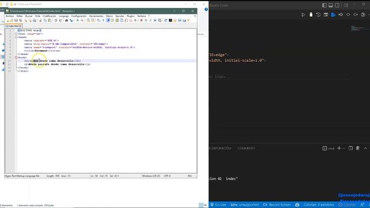The image size is (370, 208).
Task: Open terminal launch profile dropdown arrow
Action: 344,148
